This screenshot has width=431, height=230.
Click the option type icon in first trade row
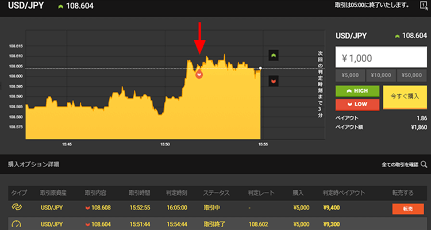tap(16, 206)
